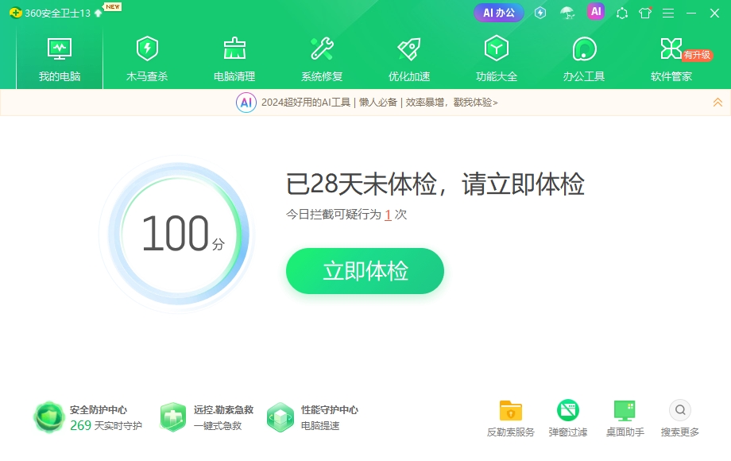
Task: Open the umbrella icon in title bar
Action: point(567,13)
